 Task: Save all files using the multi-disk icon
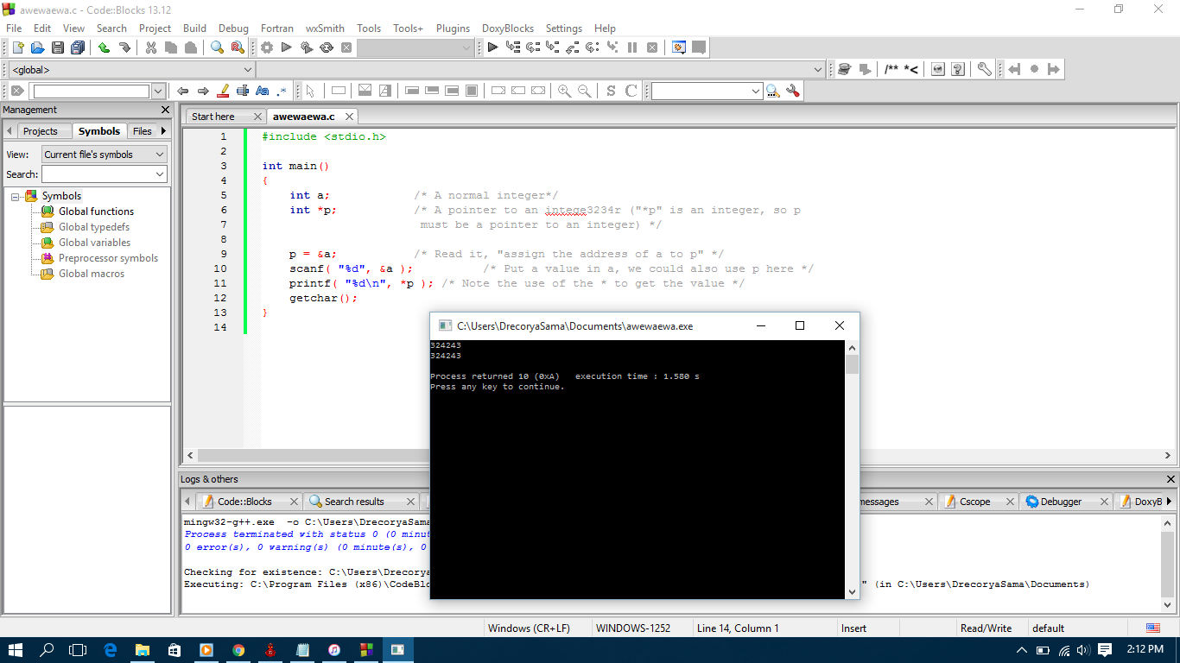point(77,47)
